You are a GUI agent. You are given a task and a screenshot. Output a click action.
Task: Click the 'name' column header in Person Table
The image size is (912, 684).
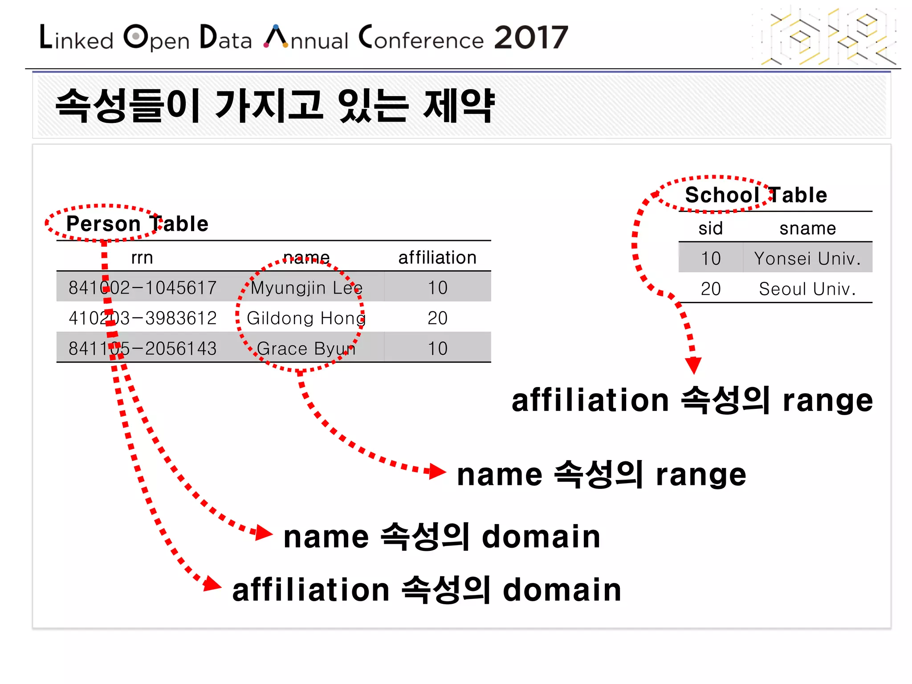306,257
